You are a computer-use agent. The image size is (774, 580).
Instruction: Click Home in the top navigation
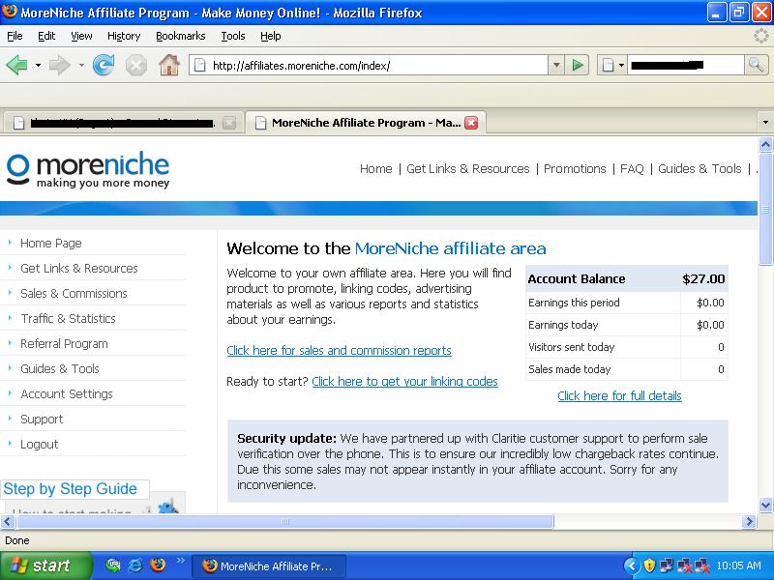375,169
